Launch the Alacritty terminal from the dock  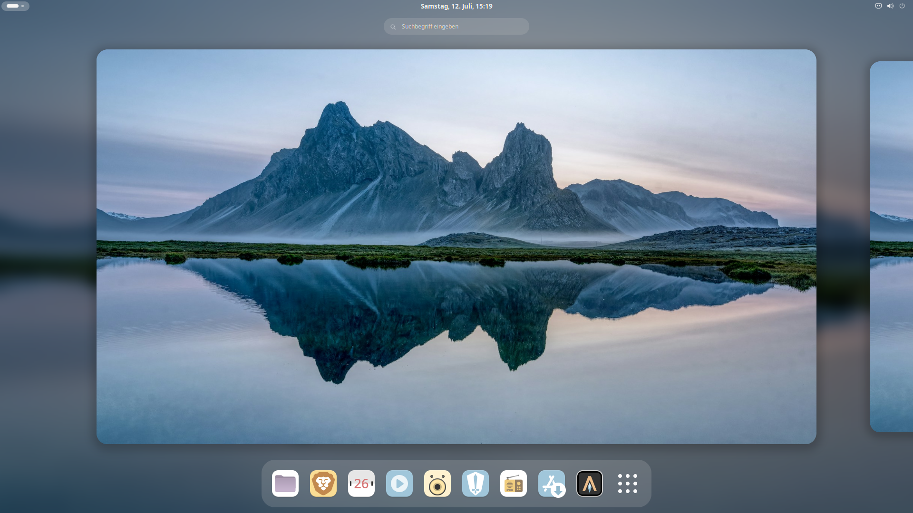[x=590, y=484]
